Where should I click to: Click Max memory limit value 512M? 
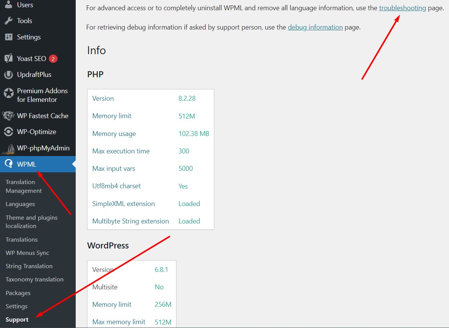(163, 322)
